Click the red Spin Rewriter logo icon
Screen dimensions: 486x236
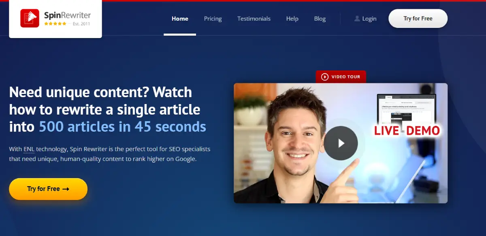30,18
